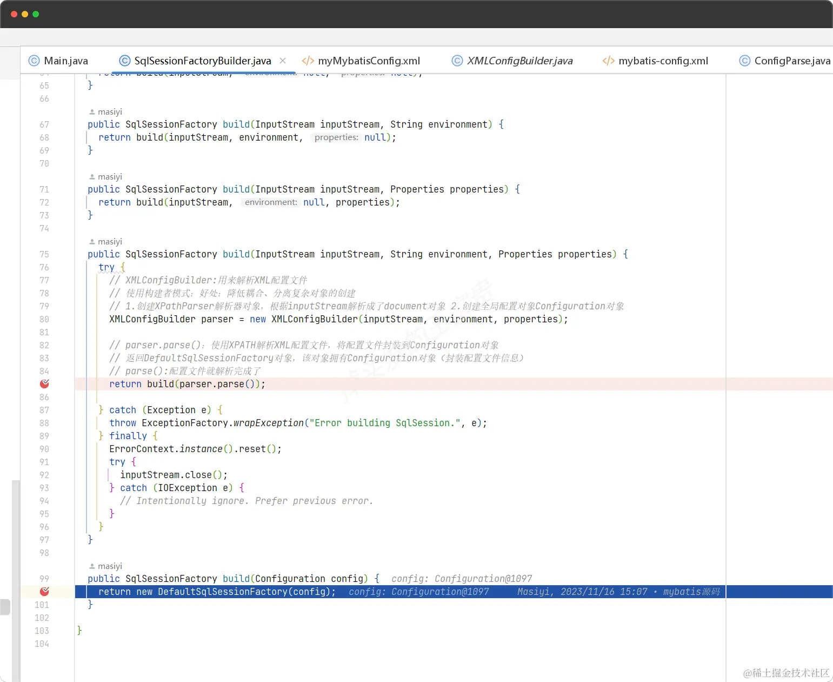The image size is (833, 682).
Task: Close the SqlSessionFactoryBuilder.java tab
Action: point(283,61)
